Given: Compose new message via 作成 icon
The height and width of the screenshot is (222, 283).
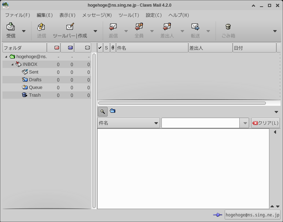Looking at the screenshot, I should pos(70,27).
